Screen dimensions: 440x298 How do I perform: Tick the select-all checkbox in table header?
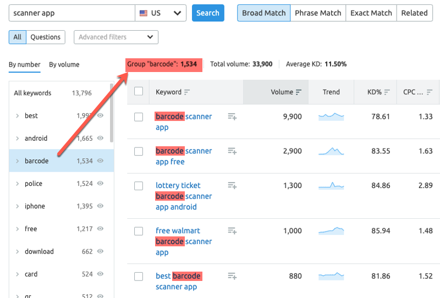pos(139,91)
